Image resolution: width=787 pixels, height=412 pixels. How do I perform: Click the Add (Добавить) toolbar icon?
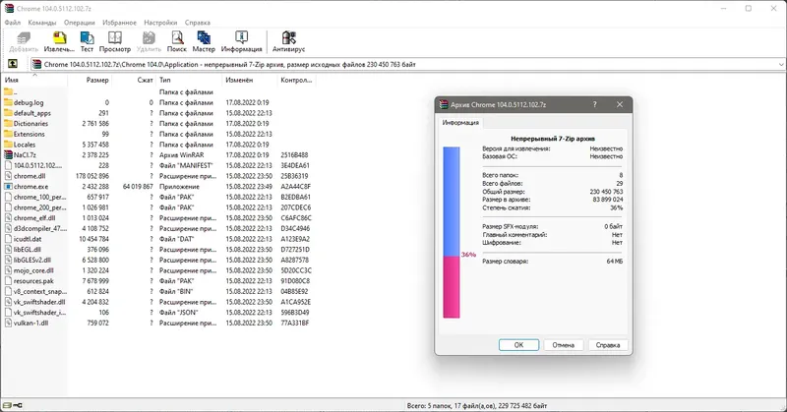24,38
